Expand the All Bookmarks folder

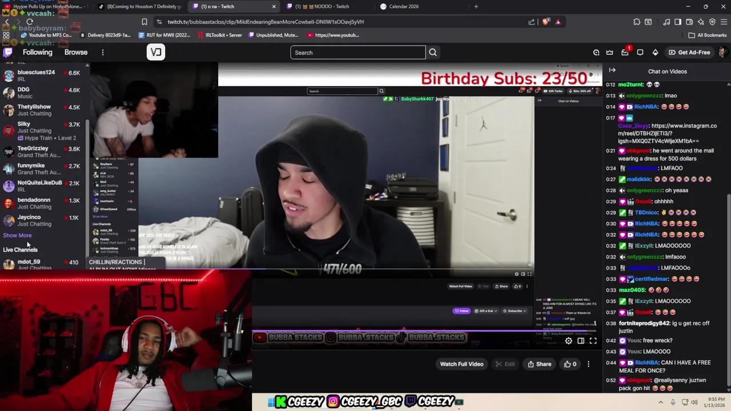click(x=708, y=35)
